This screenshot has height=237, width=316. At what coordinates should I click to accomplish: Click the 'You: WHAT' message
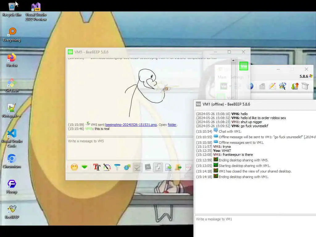tap(222, 151)
